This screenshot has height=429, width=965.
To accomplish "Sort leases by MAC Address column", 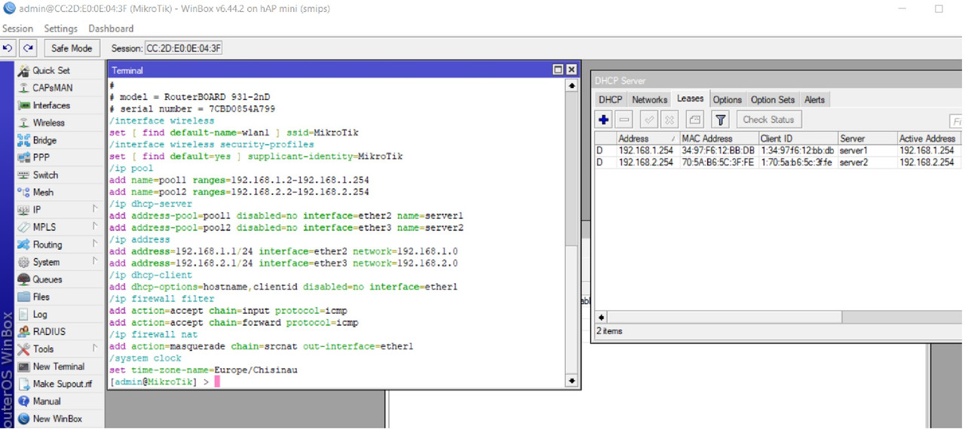I will [718, 138].
